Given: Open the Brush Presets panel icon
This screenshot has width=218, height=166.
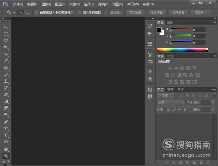Looking at the screenshot, I should [x=150, y=62].
